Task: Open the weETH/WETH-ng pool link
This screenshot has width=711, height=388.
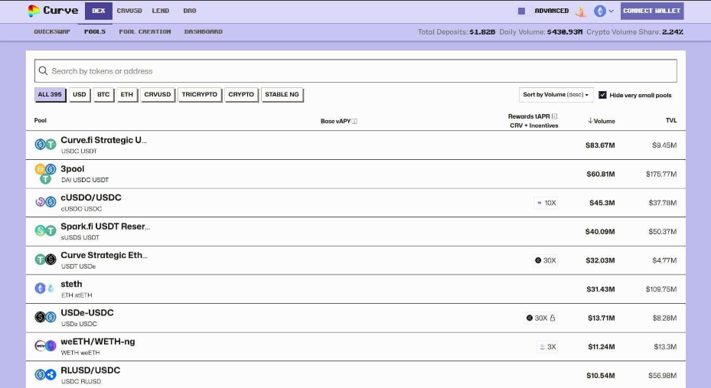Action: tap(98, 341)
